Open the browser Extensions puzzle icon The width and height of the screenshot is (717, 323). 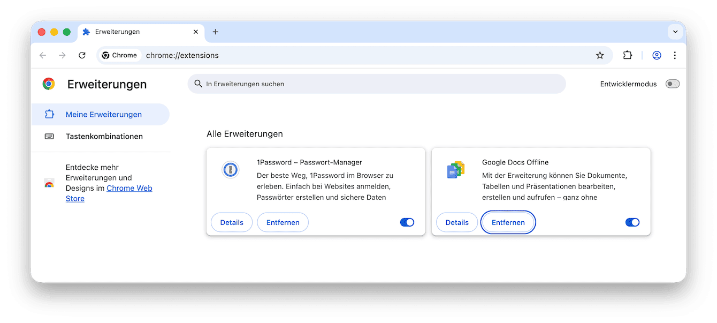pos(627,55)
